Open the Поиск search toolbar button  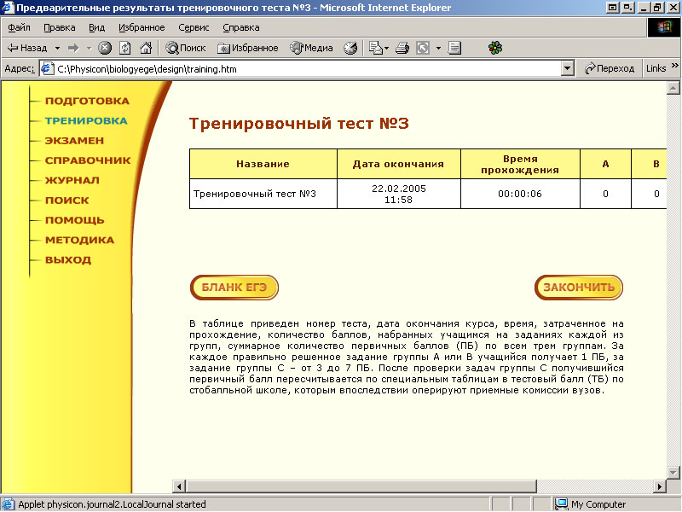click(186, 48)
